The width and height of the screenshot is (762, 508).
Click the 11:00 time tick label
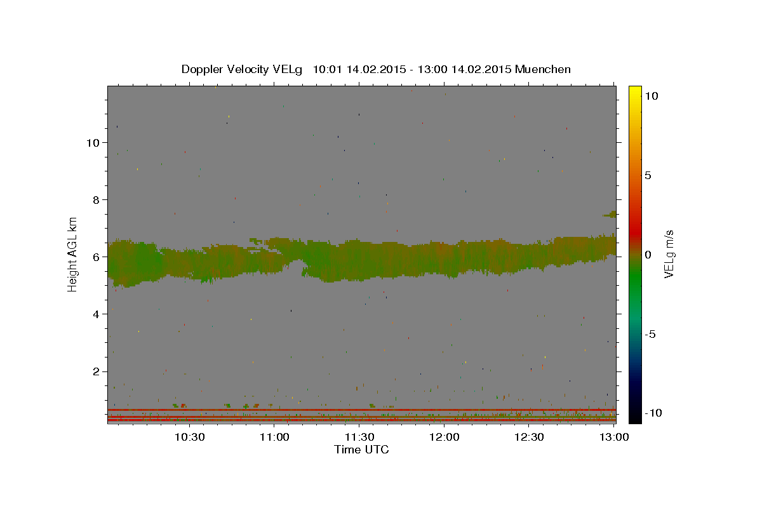[x=275, y=437]
